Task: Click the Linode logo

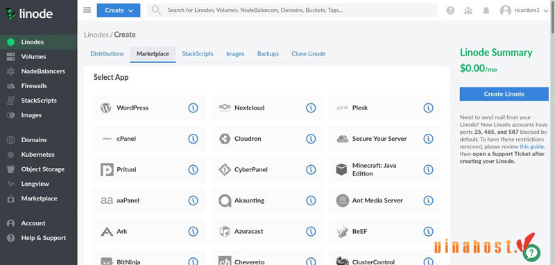Action: (29, 14)
